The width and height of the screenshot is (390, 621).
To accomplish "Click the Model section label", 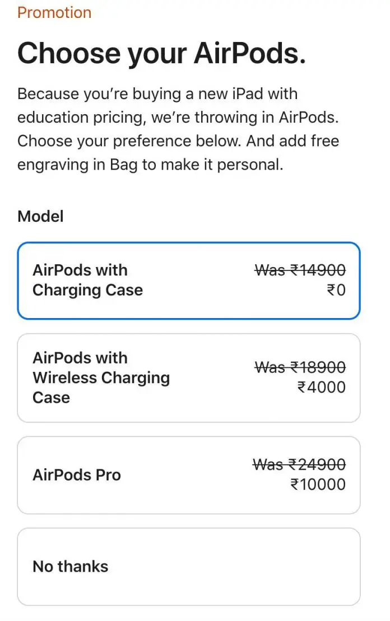I will point(40,216).
